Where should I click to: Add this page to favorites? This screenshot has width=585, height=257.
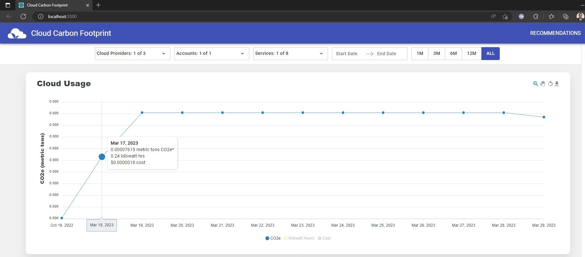pyautogui.click(x=505, y=16)
